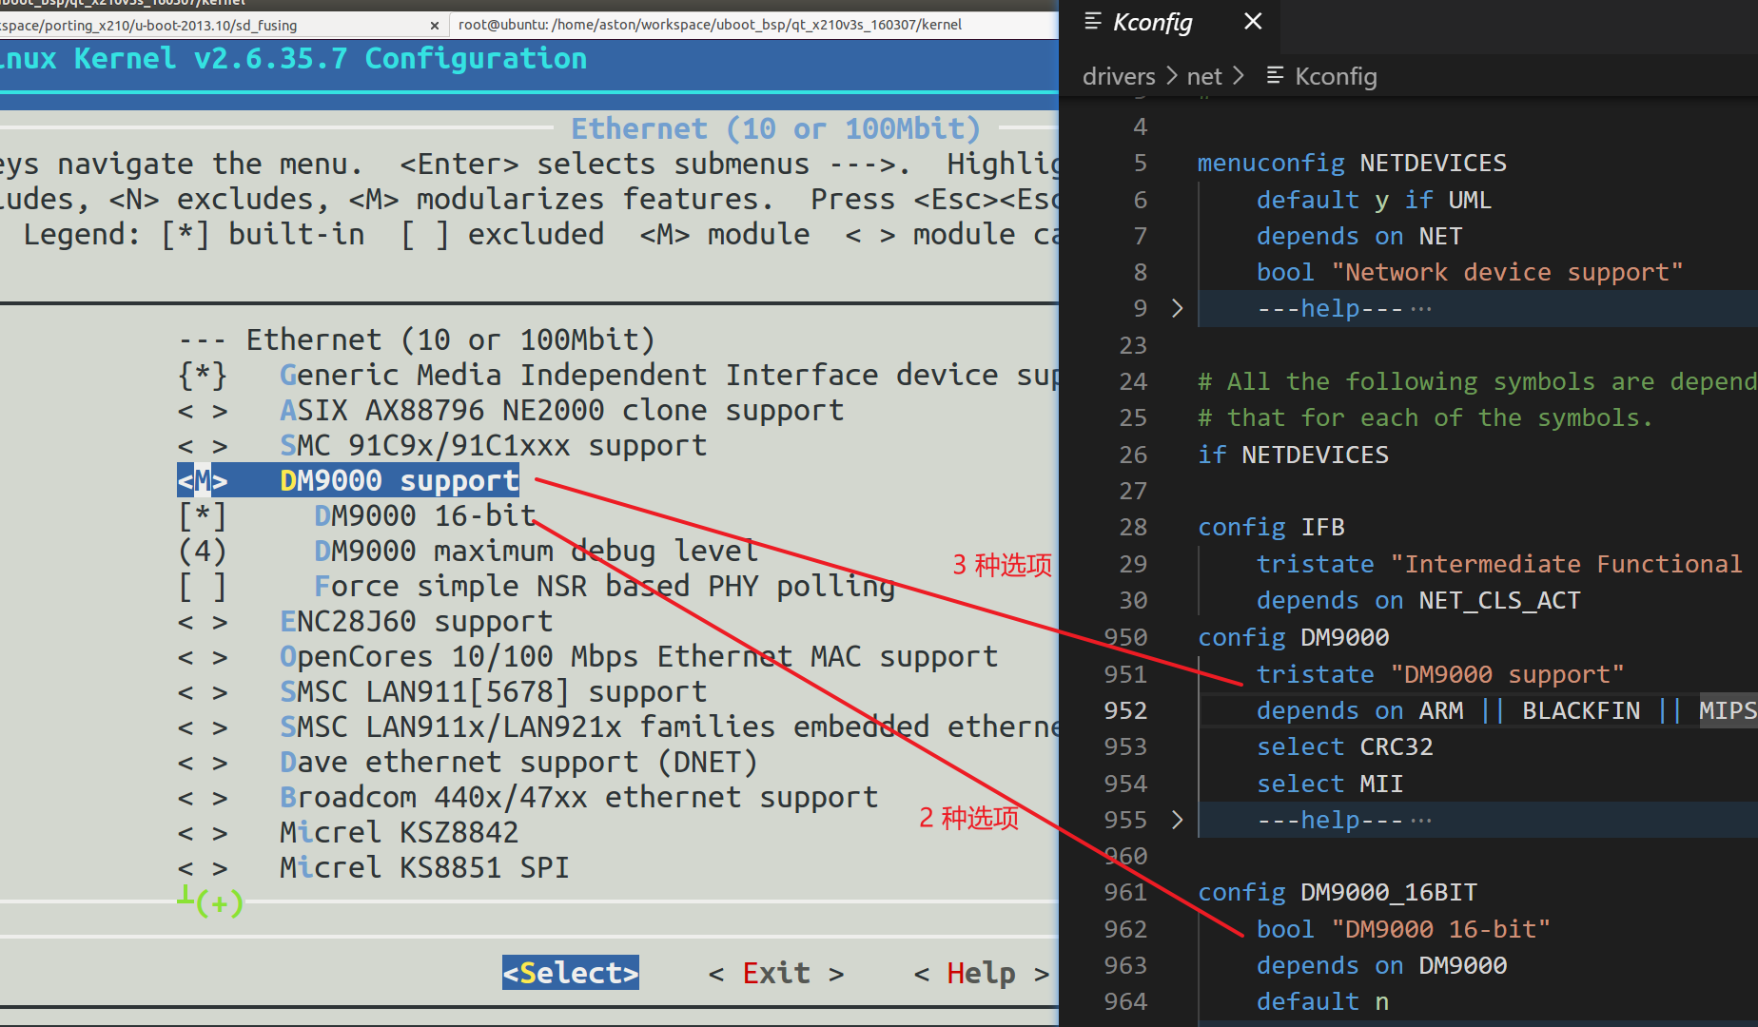Toggle Dave ethernet support (DNET)
This screenshot has width=1758, height=1027.
203,762
